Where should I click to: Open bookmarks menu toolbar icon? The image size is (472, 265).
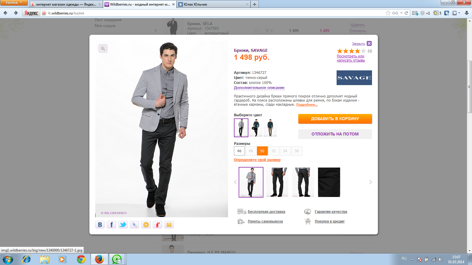click(456, 13)
